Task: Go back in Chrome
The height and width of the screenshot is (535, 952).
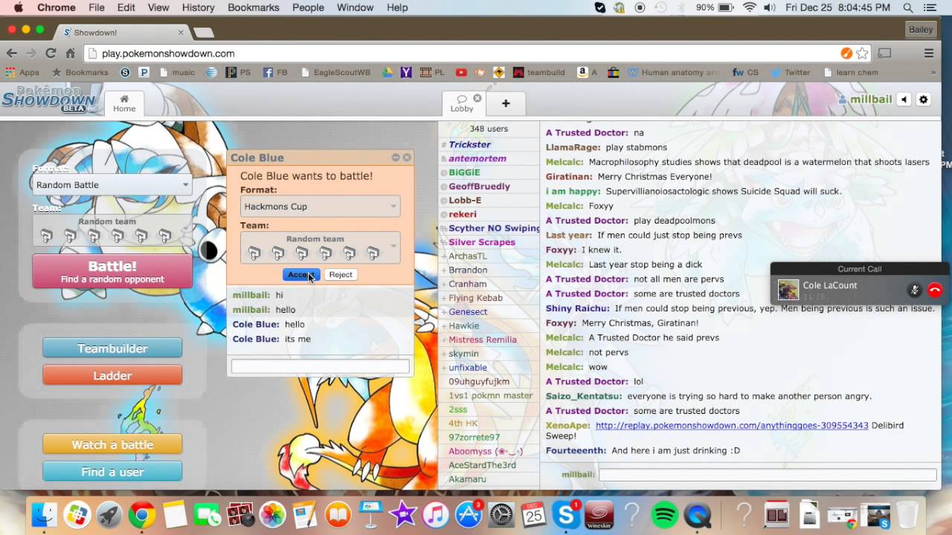Action: coord(11,53)
